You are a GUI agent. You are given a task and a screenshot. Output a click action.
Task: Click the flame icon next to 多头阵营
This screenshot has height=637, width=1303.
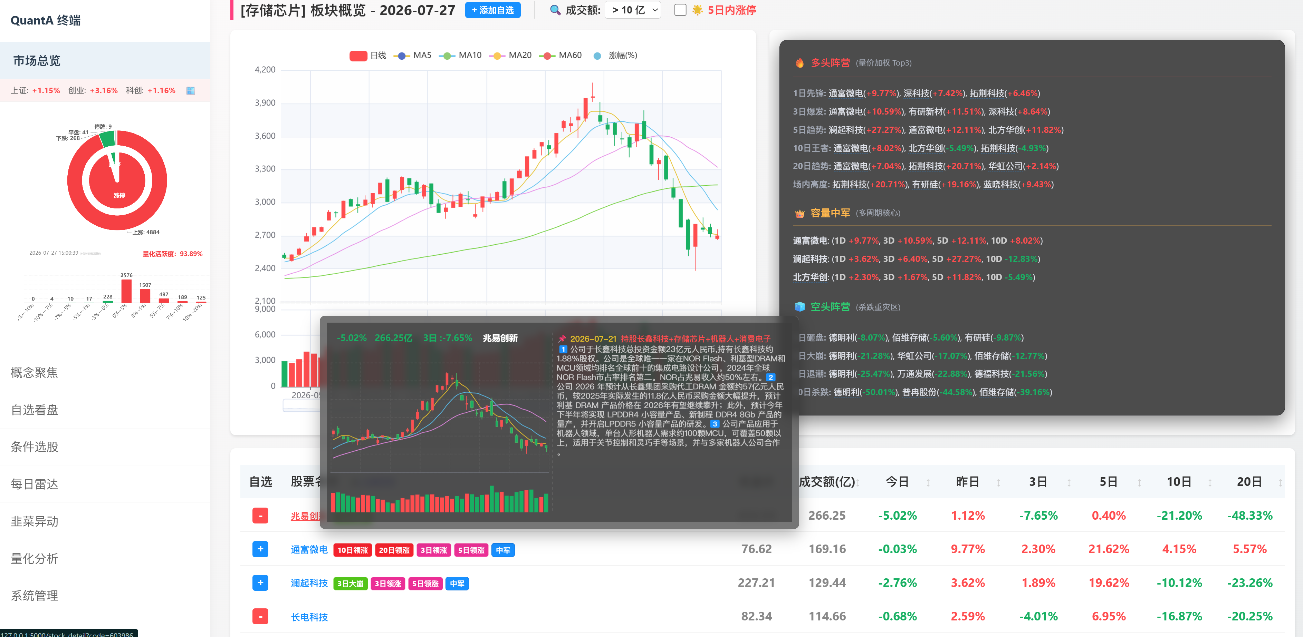click(800, 63)
